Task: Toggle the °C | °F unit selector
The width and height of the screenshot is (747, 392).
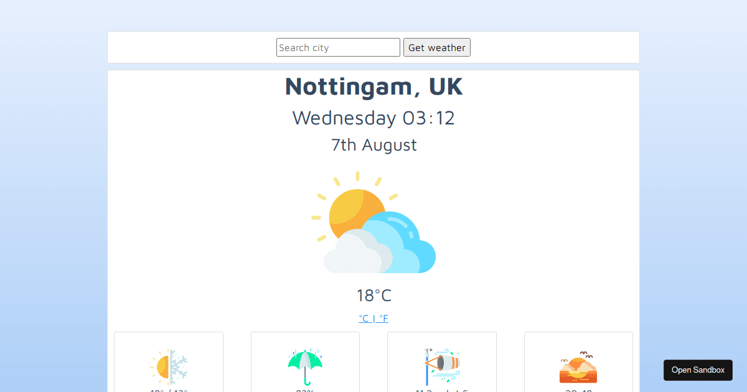Action: 374,318
